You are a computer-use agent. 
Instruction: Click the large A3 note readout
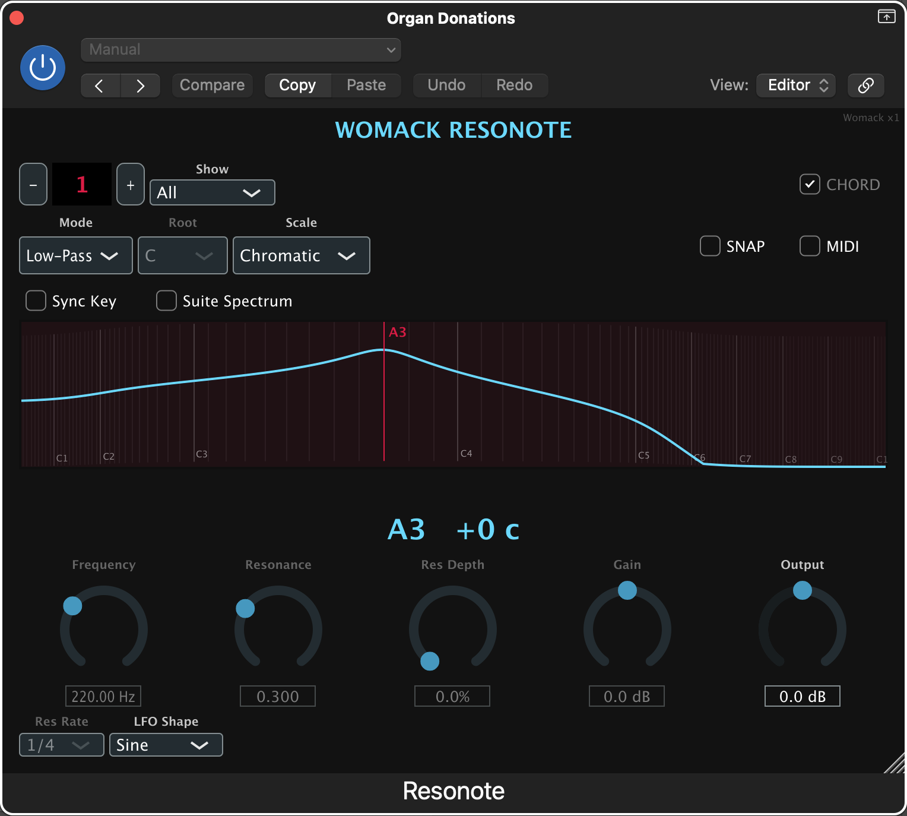tap(407, 529)
